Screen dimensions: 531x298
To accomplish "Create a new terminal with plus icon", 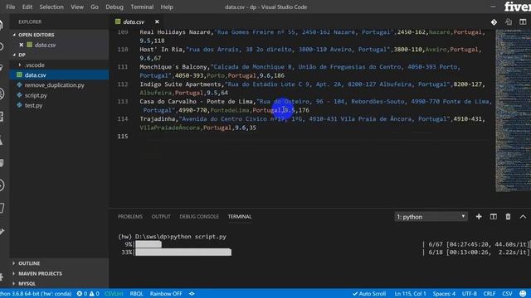I will point(479,217).
